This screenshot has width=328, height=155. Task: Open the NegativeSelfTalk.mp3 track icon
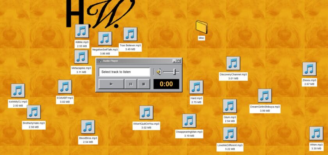coord(105,39)
